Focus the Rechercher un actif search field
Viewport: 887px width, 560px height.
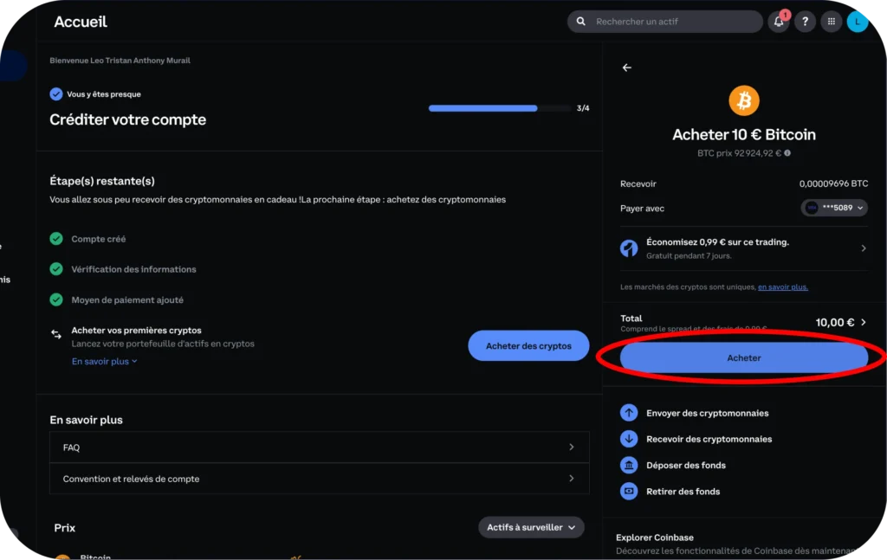pos(664,22)
